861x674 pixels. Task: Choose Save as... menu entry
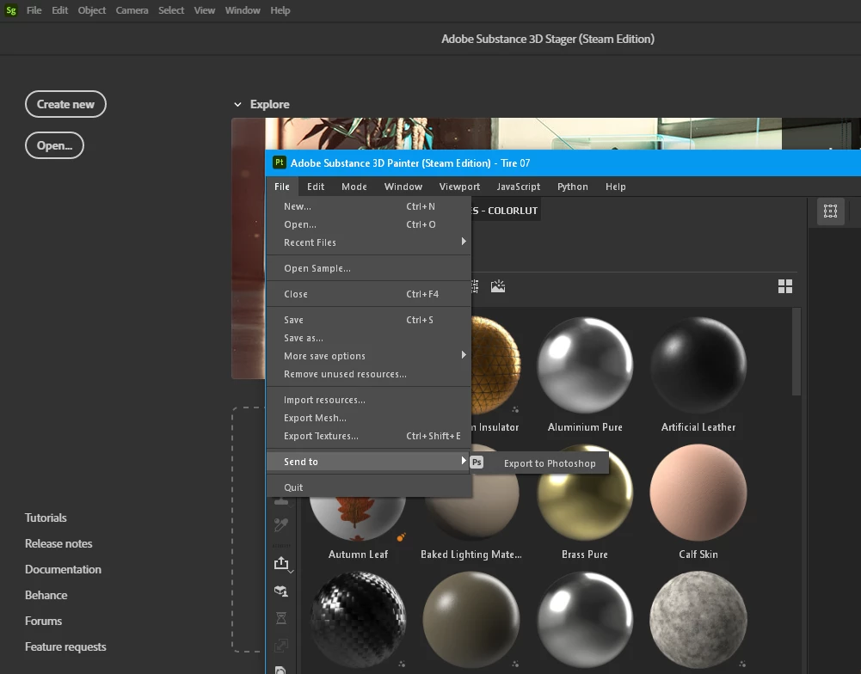(368, 338)
